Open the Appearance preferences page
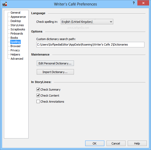Image resolution: width=151 pixels, height=150 pixels. point(18,17)
